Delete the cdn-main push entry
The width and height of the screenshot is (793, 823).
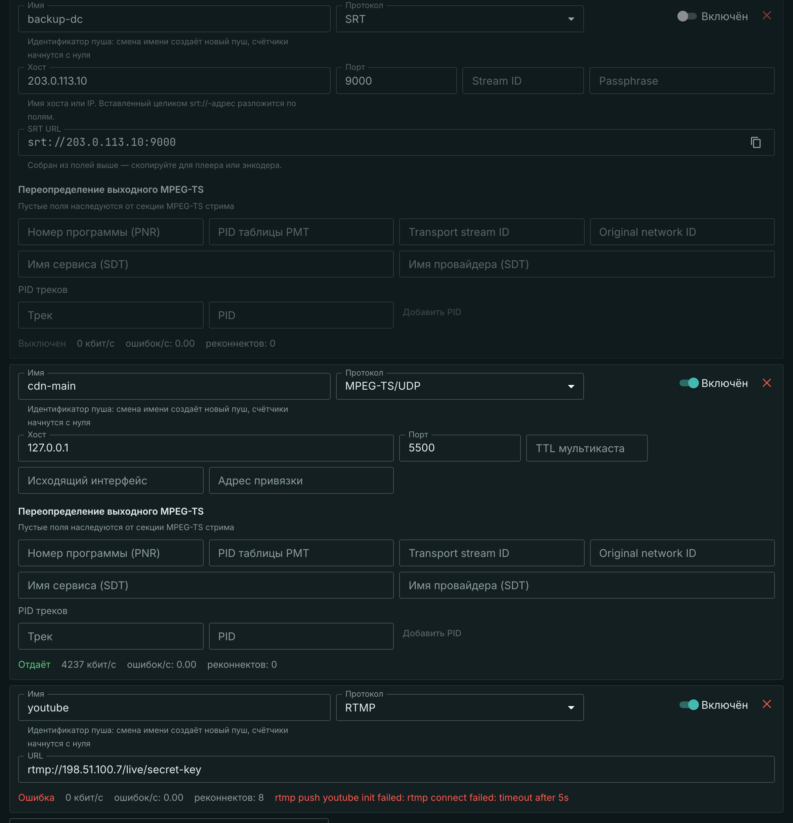tap(766, 383)
